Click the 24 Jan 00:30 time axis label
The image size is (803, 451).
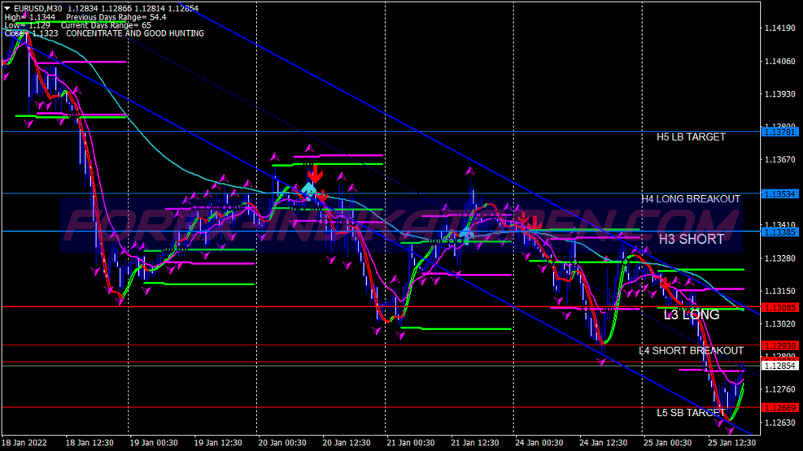(539, 443)
